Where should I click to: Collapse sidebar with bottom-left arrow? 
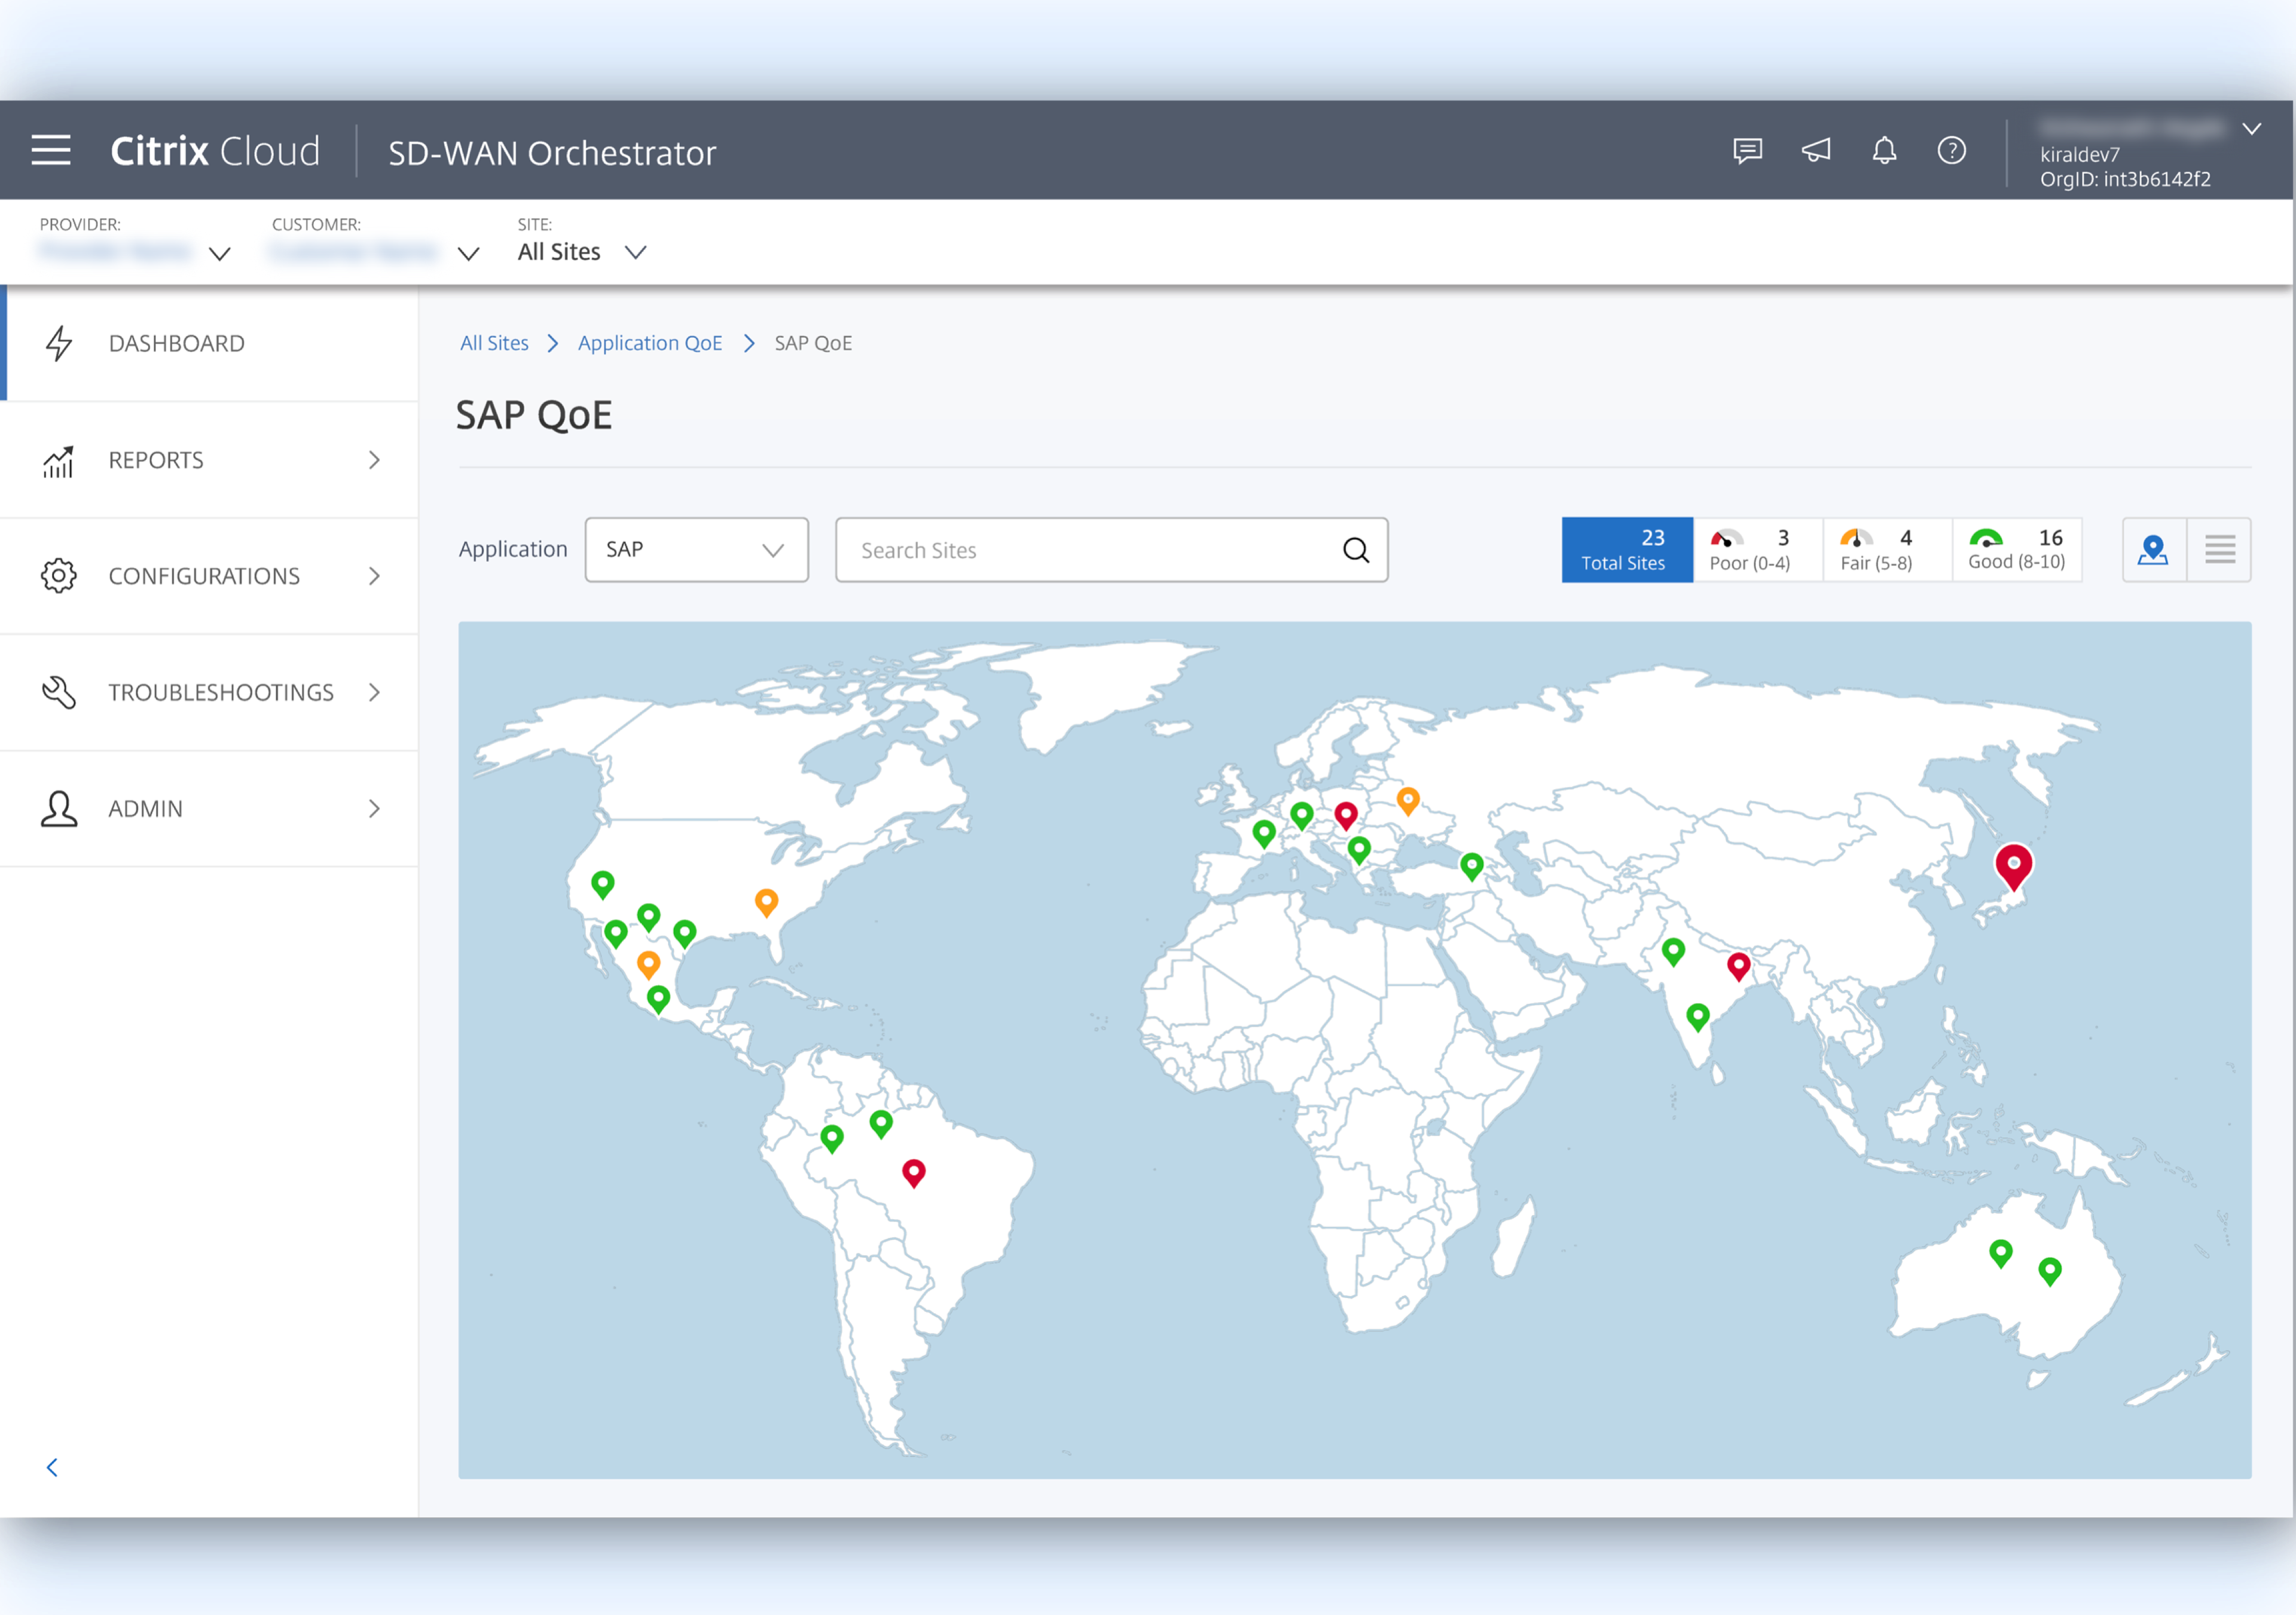[x=52, y=1467]
